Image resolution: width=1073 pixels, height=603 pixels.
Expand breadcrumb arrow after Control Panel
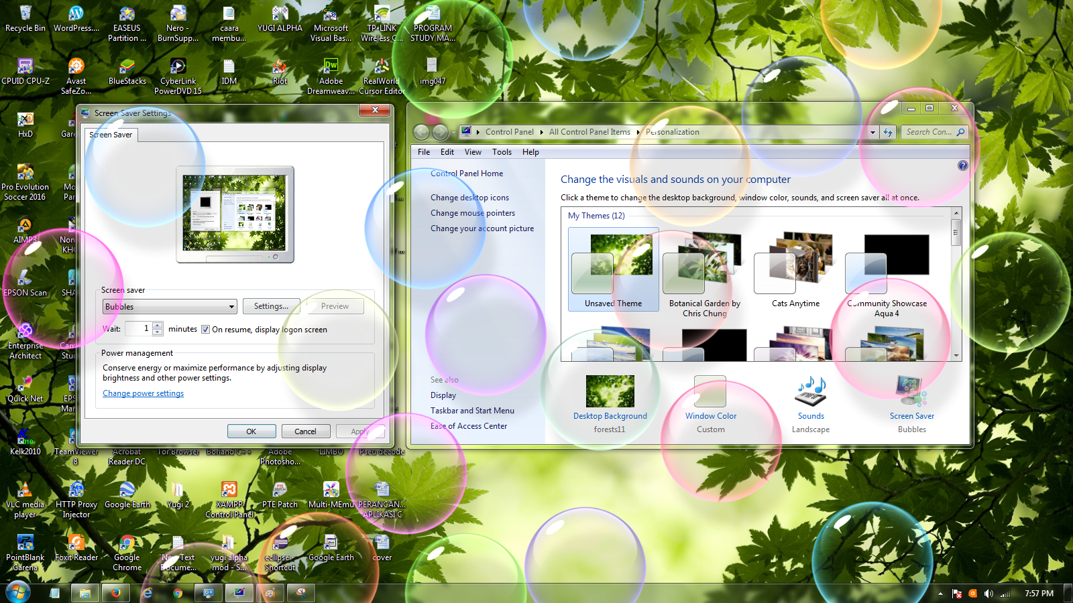pos(543,133)
